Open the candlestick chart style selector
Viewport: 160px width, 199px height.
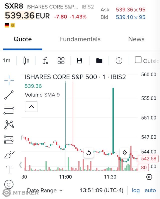click(26, 60)
